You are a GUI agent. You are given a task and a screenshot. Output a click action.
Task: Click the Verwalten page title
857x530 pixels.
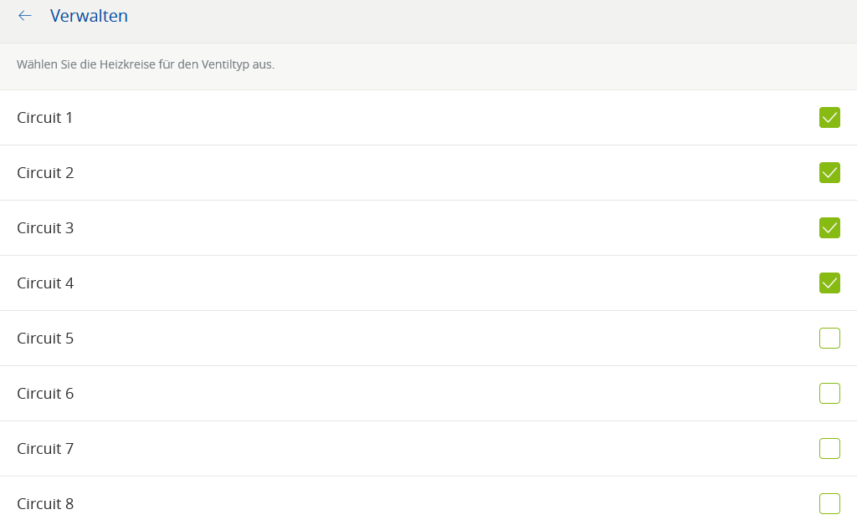(x=89, y=16)
